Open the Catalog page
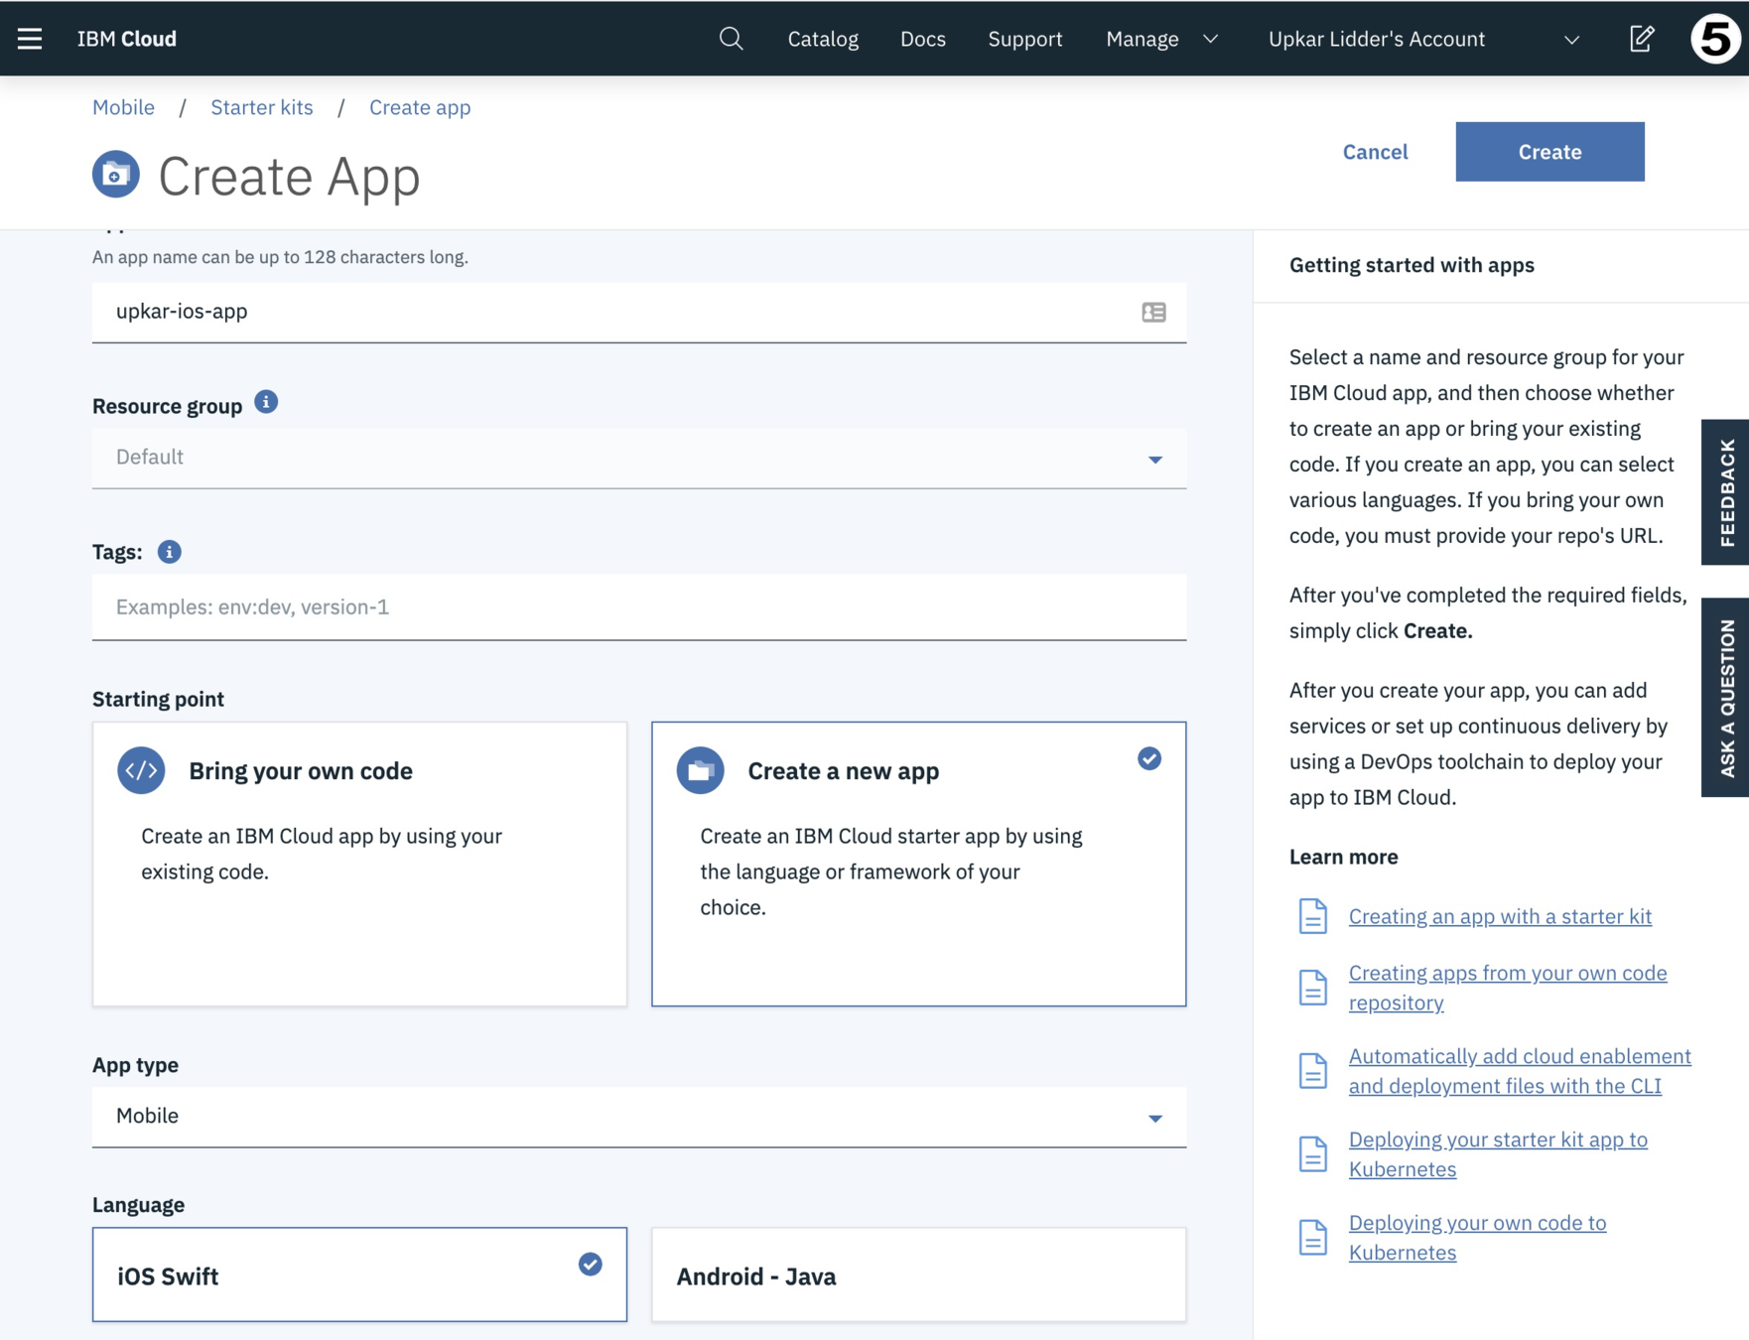This screenshot has height=1340, width=1749. tap(823, 39)
